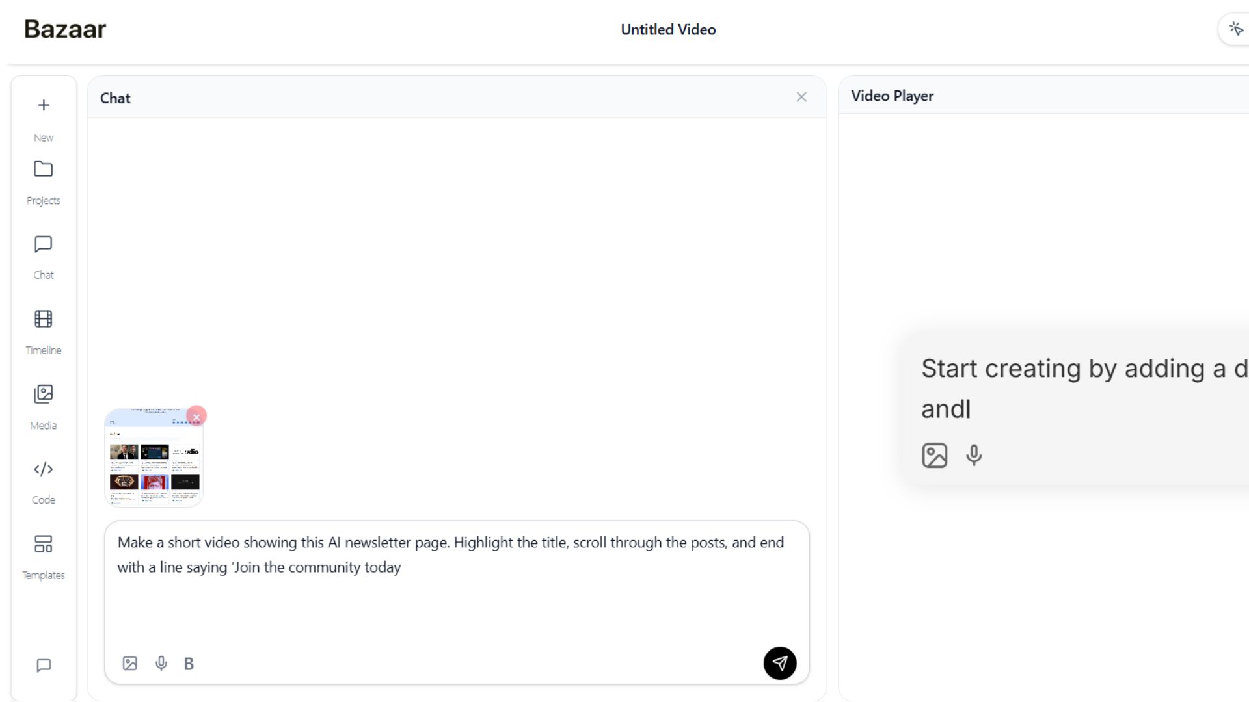Click microphone icon in Video Player prompt card
The height and width of the screenshot is (702, 1249).
pos(974,456)
